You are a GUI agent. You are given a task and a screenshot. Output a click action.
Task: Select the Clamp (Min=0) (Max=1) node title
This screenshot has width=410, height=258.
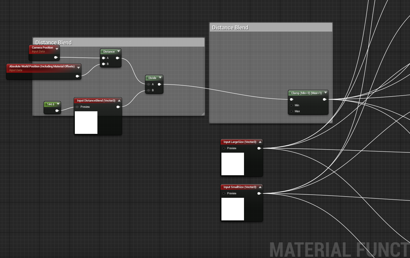tap(307, 93)
